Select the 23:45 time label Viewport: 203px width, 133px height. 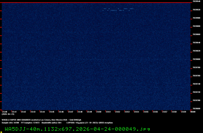[52, 112]
